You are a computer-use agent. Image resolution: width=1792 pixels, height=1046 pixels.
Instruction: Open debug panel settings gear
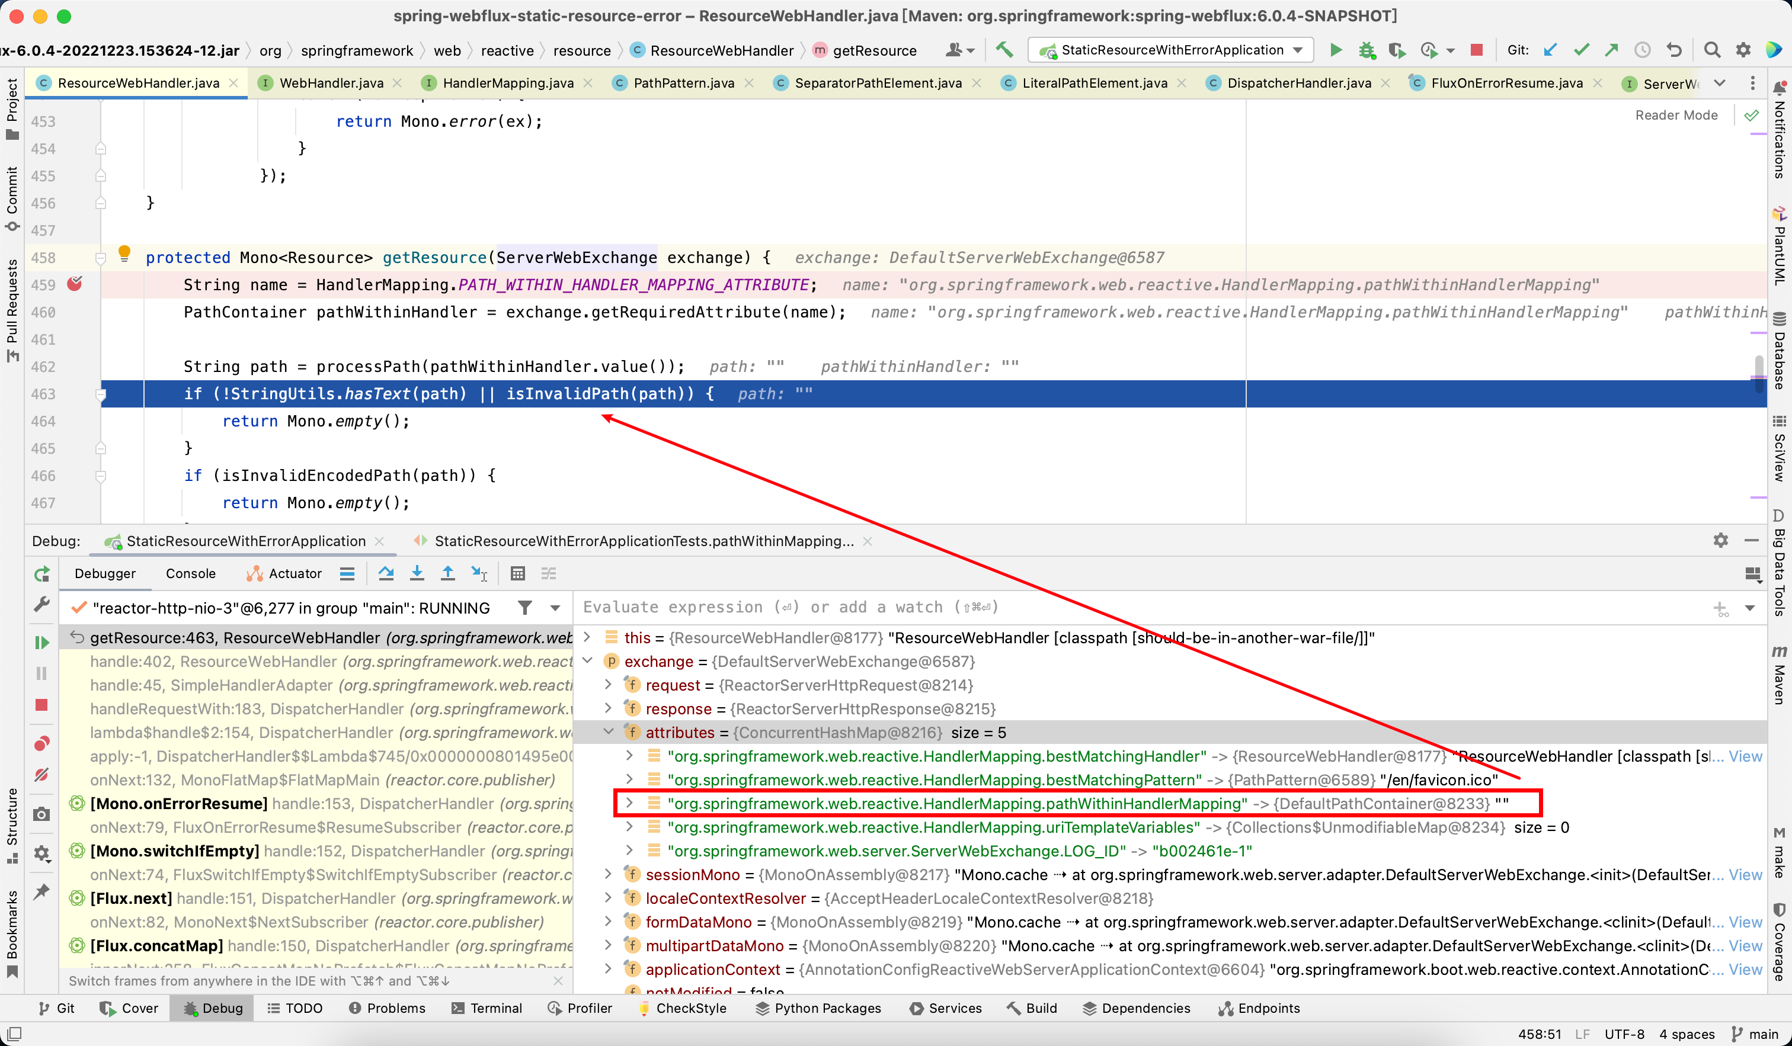click(1720, 541)
